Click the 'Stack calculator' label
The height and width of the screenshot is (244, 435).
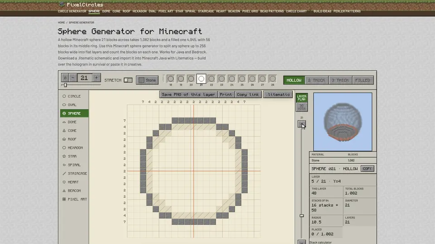tap(320, 242)
